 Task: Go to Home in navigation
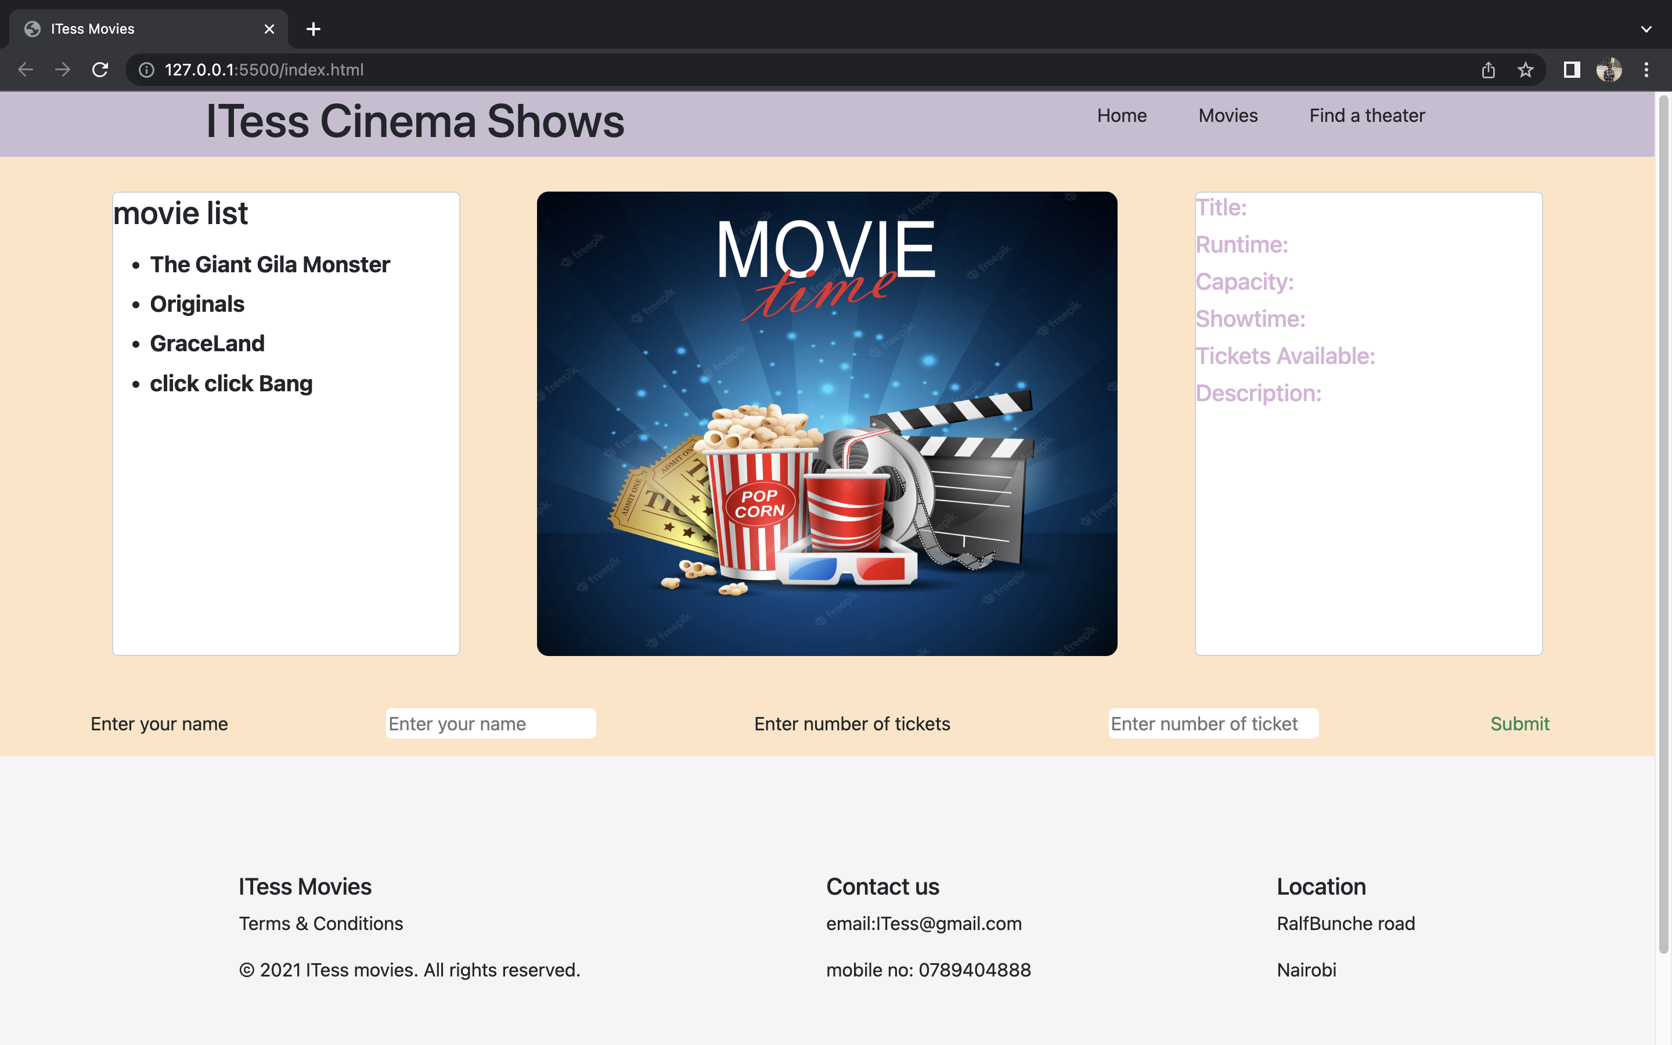click(x=1122, y=116)
